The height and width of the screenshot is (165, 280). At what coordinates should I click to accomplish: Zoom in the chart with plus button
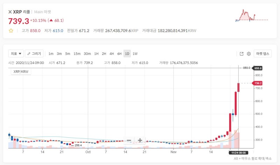point(140,141)
